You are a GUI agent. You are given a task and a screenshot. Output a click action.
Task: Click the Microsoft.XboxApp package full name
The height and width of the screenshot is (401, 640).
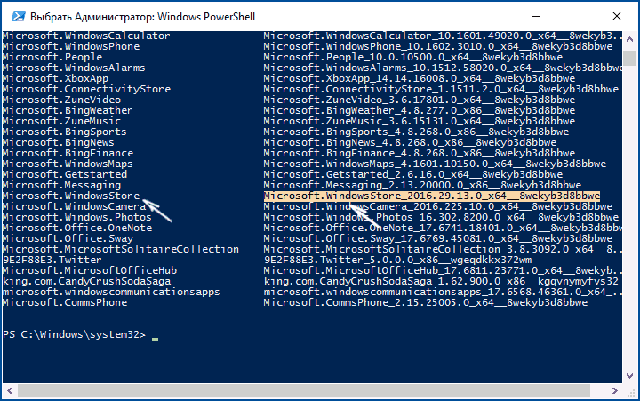coord(420,78)
